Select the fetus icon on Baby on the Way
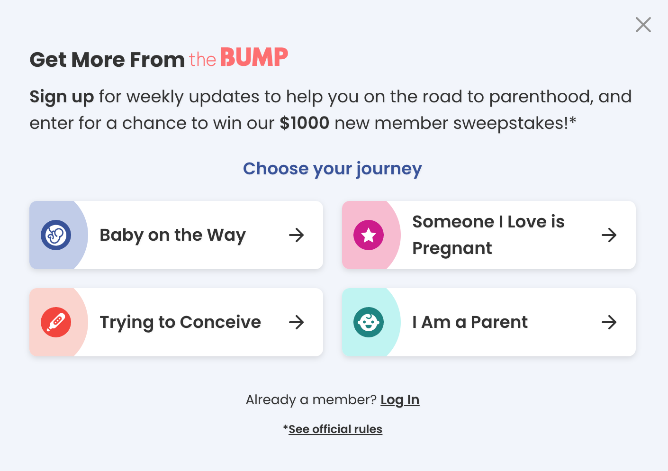The width and height of the screenshot is (668, 471). pyautogui.click(x=56, y=235)
